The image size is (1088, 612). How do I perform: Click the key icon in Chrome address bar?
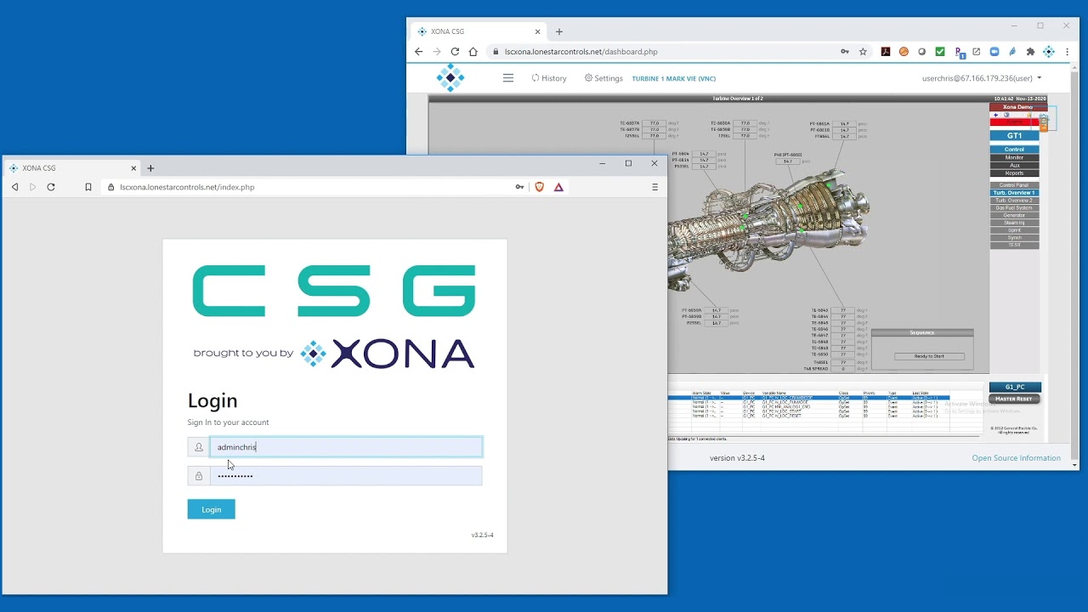(x=844, y=52)
